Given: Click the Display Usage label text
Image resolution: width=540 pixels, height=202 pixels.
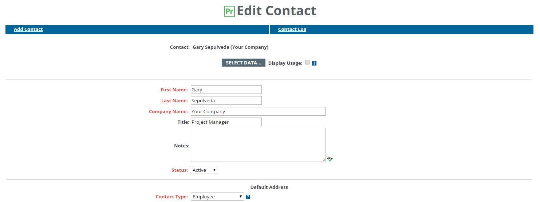Looking at the screenshot, I should coord(285,63).
